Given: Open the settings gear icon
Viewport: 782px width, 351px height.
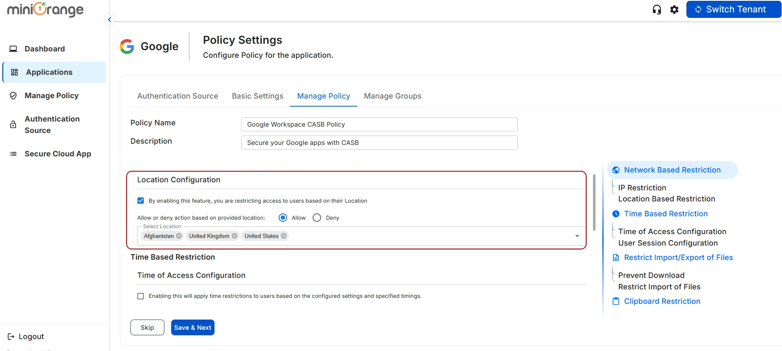Looking at the screenshot, I should 675,9.
